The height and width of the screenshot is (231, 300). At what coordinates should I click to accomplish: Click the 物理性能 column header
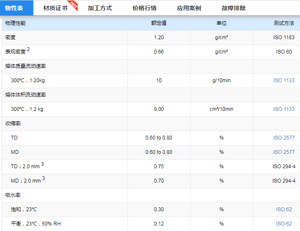tap(15, 23)
